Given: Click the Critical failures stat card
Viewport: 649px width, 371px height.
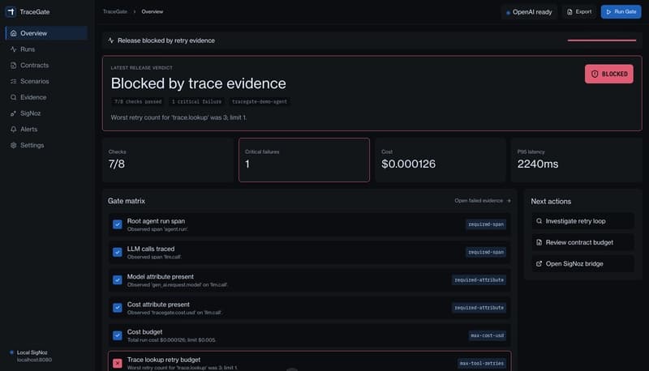Looking at the screenshot, I should coord(303,160).
